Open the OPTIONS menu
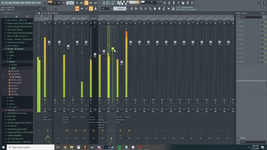The height and width of the screenshot is (150, 267). pyautogui.click(x=28, y=3)
